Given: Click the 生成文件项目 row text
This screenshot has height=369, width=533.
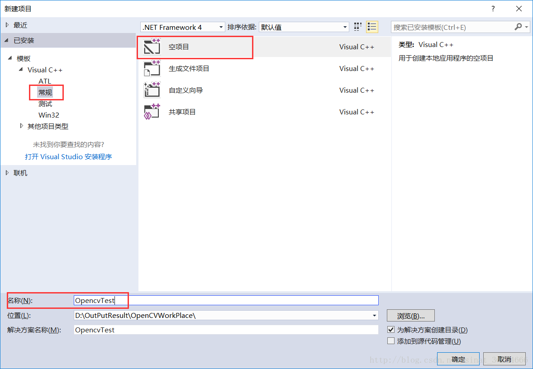Looking at the screenshot, I should [x=189, y=68].
